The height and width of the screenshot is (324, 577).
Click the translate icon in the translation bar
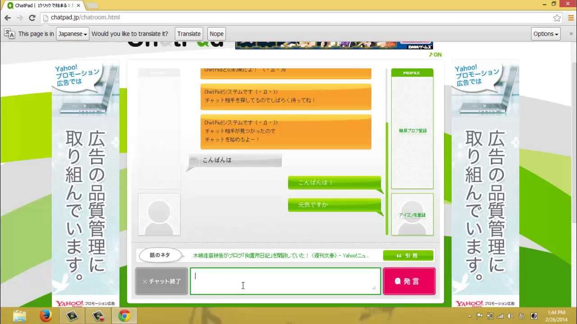coord(9,34)
